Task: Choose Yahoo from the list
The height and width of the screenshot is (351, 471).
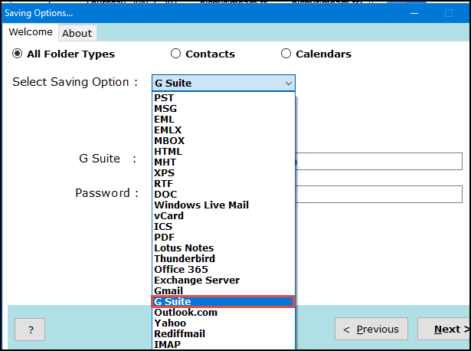Action: coord(224,323)
